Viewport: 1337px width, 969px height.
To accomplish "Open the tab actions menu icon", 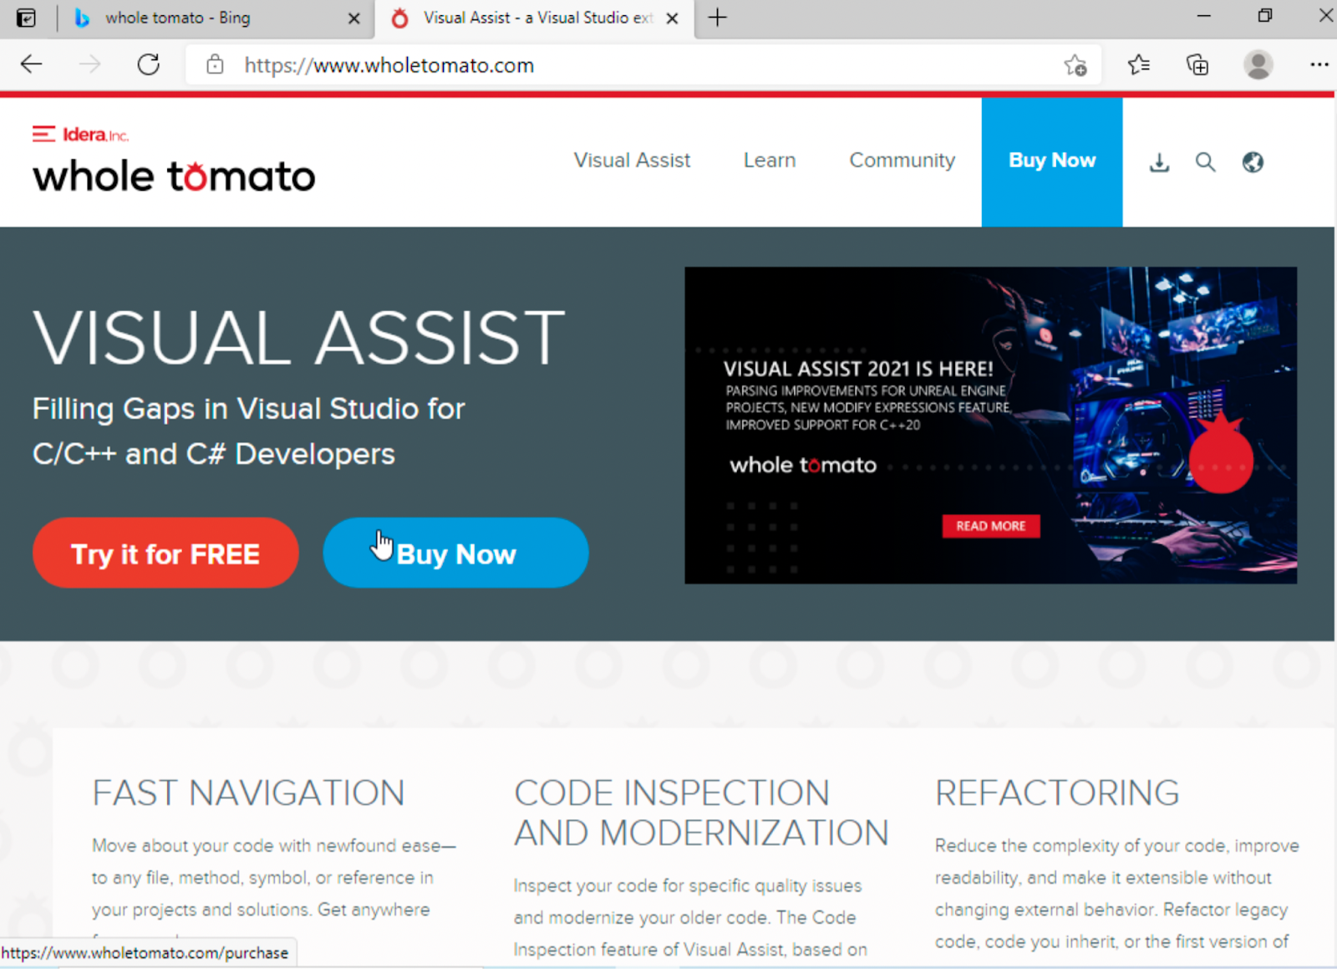I will (26, 18).
